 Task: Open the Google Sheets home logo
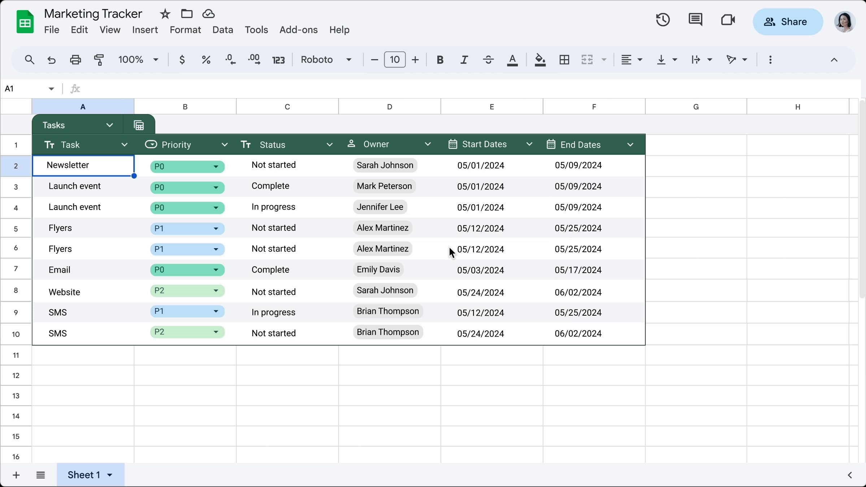point(25,22)
